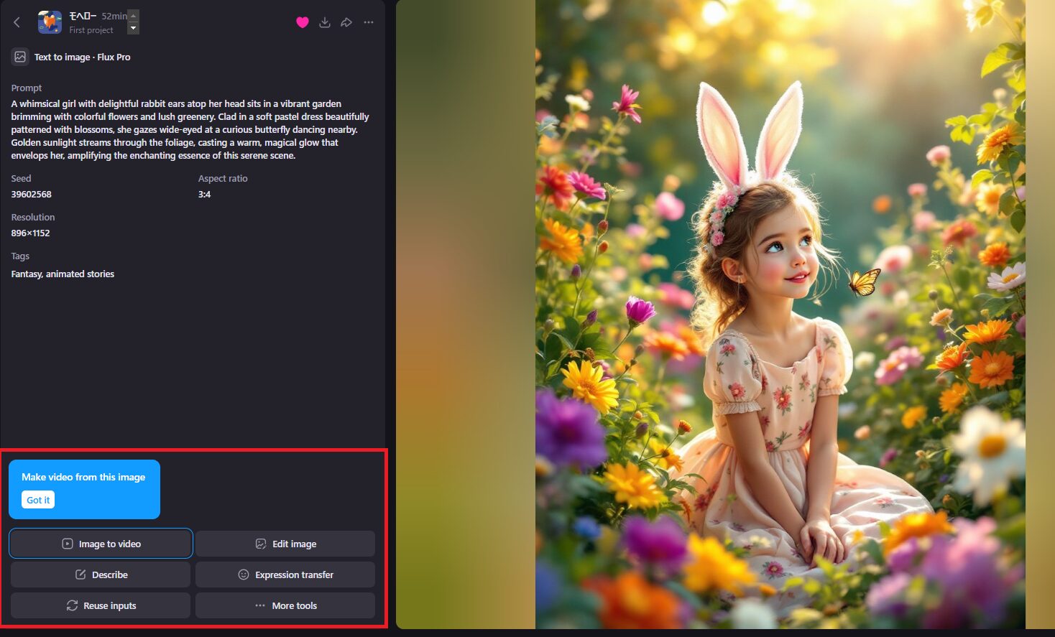Toggle the pink heart favorite
This screenshot has height=637, width=1055.
tap(302, 22)
